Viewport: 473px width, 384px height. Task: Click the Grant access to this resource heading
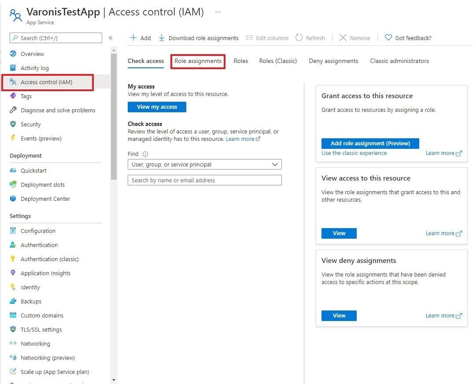pyautogui.click(x=367, y=96)
